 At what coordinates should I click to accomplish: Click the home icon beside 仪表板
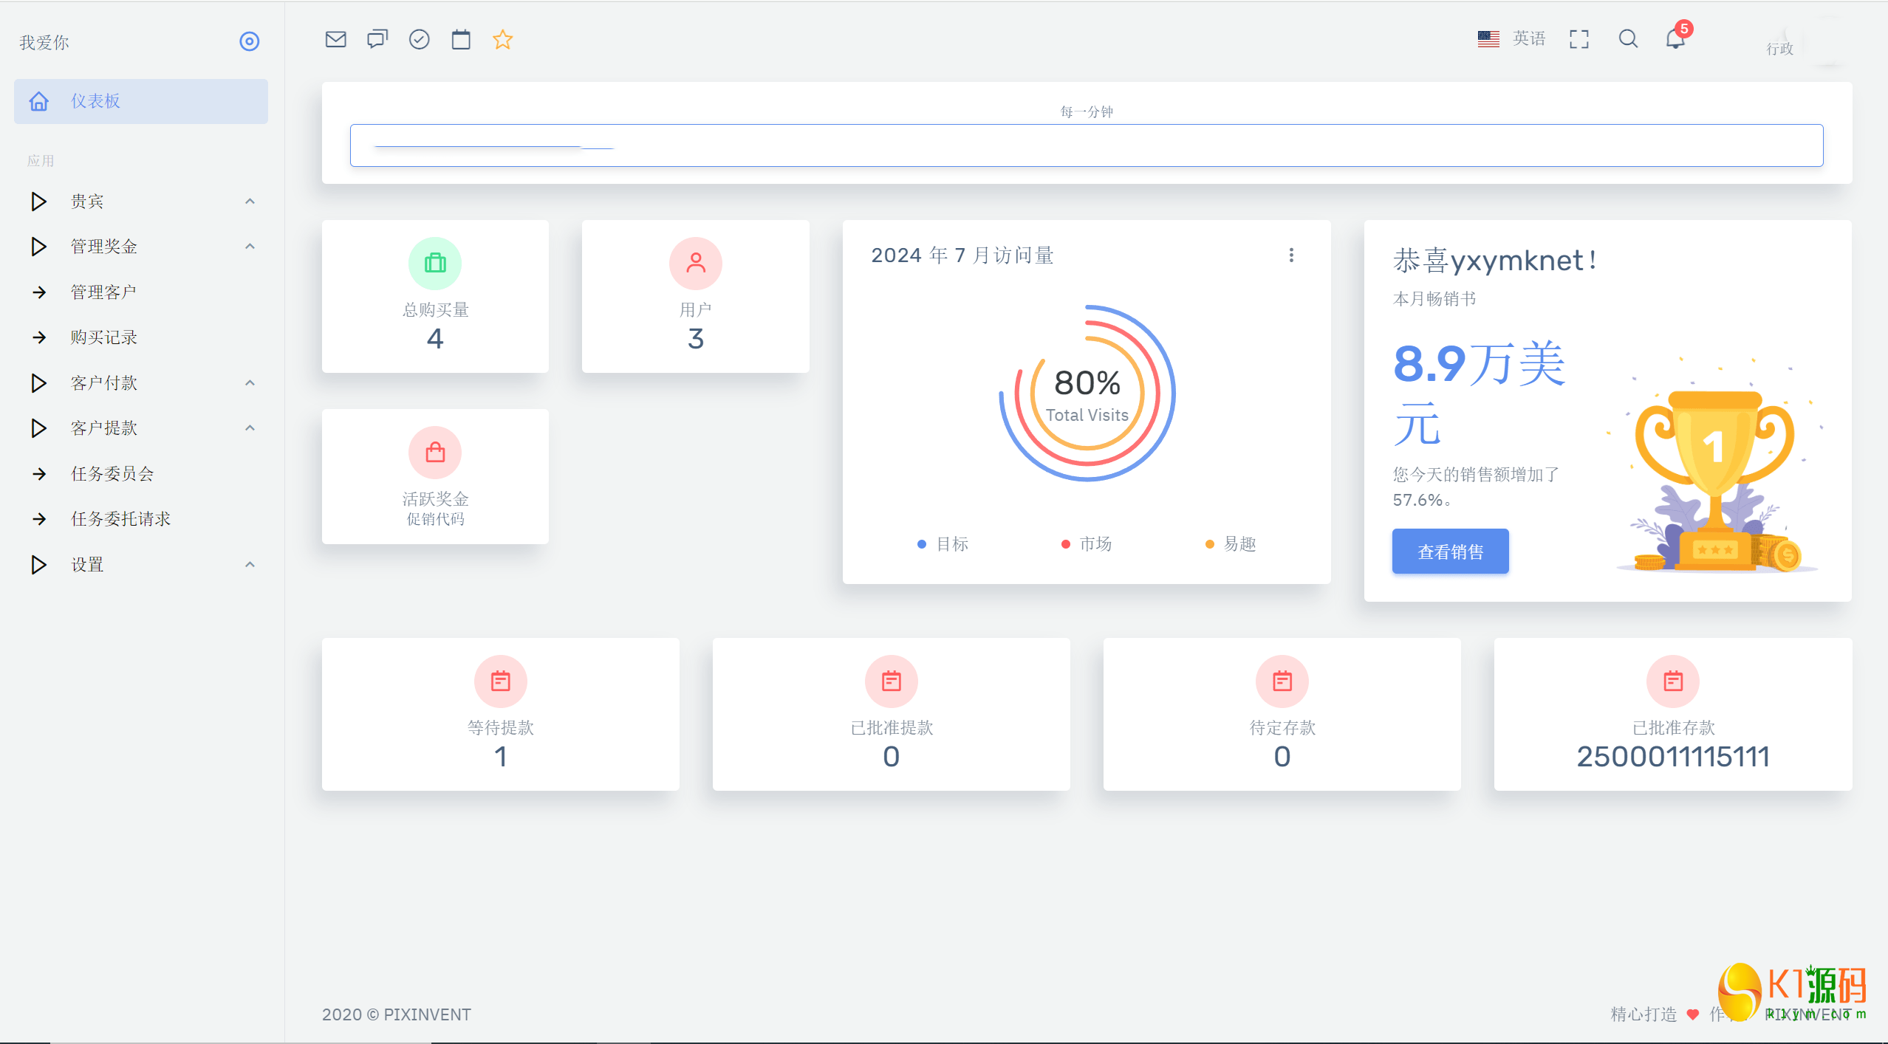39,101
